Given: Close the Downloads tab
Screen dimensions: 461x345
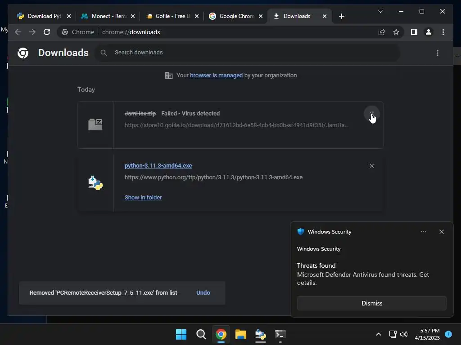Looking at the screenshot, I should pos(325,16).
